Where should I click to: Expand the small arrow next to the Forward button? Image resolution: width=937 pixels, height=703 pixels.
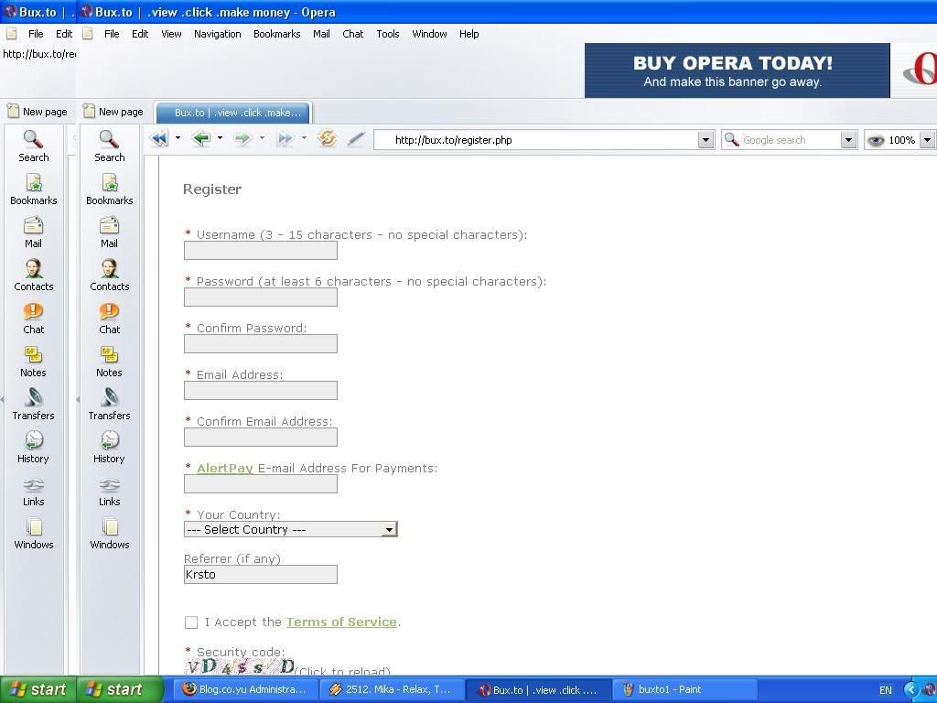pyautogui.click(x=262, y=138)
